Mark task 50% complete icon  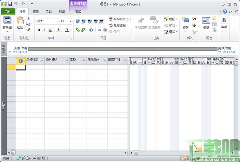(x=89, y=21)
